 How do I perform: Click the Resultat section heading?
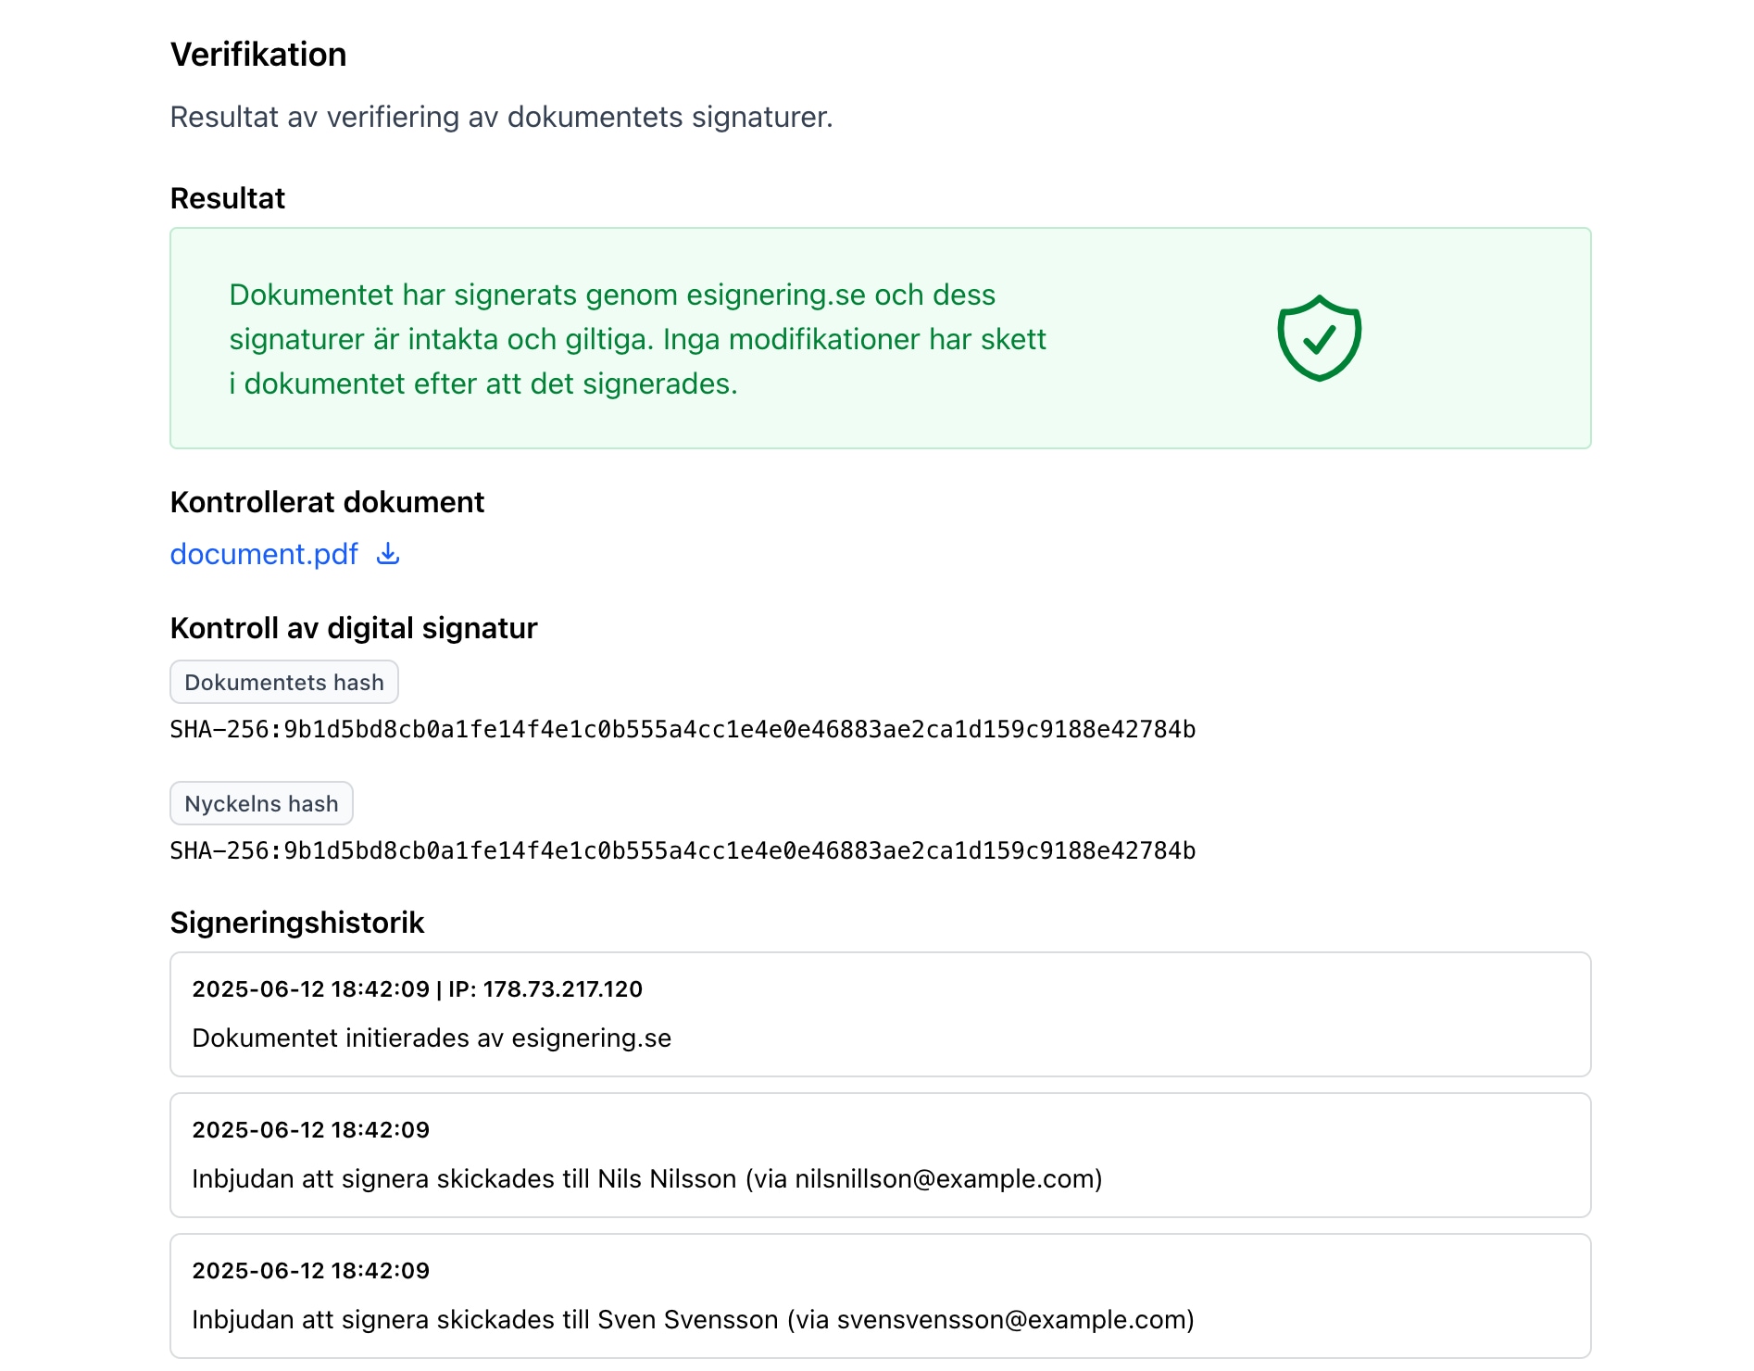click(x=228, y=198)
